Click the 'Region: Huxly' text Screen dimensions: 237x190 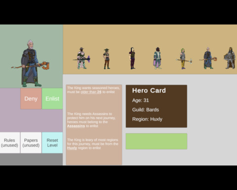[147, 119]
